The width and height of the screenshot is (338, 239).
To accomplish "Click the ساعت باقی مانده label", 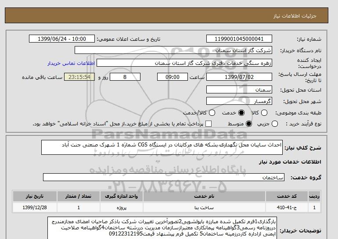I will pyautogui.click(x=42, y=77).
